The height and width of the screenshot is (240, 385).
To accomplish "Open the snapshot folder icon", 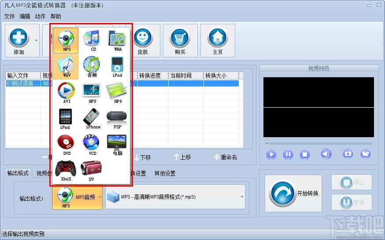I will 365,154.
